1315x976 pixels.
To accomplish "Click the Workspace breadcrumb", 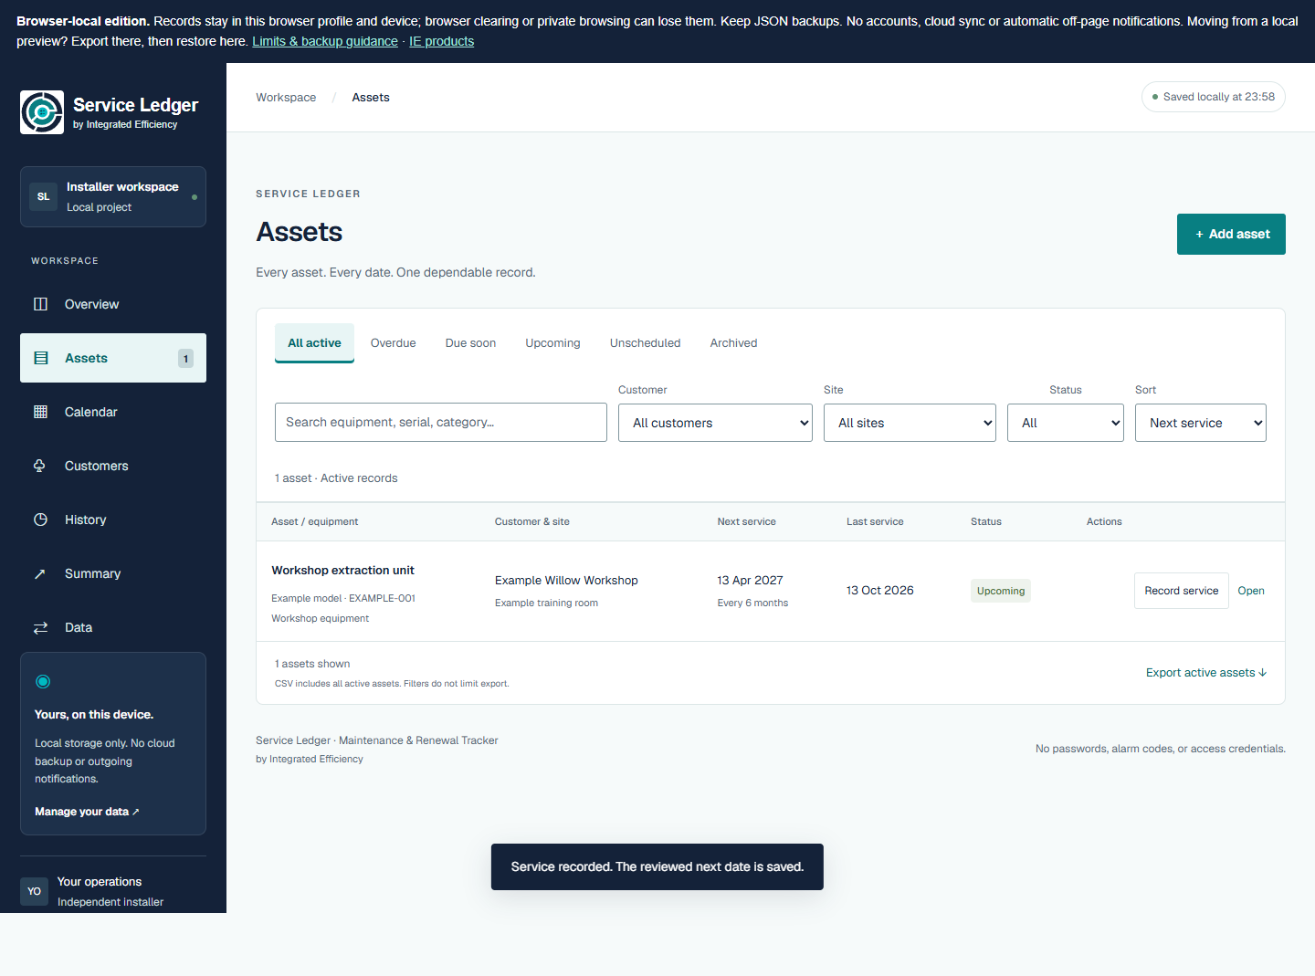I will point(286,98).
